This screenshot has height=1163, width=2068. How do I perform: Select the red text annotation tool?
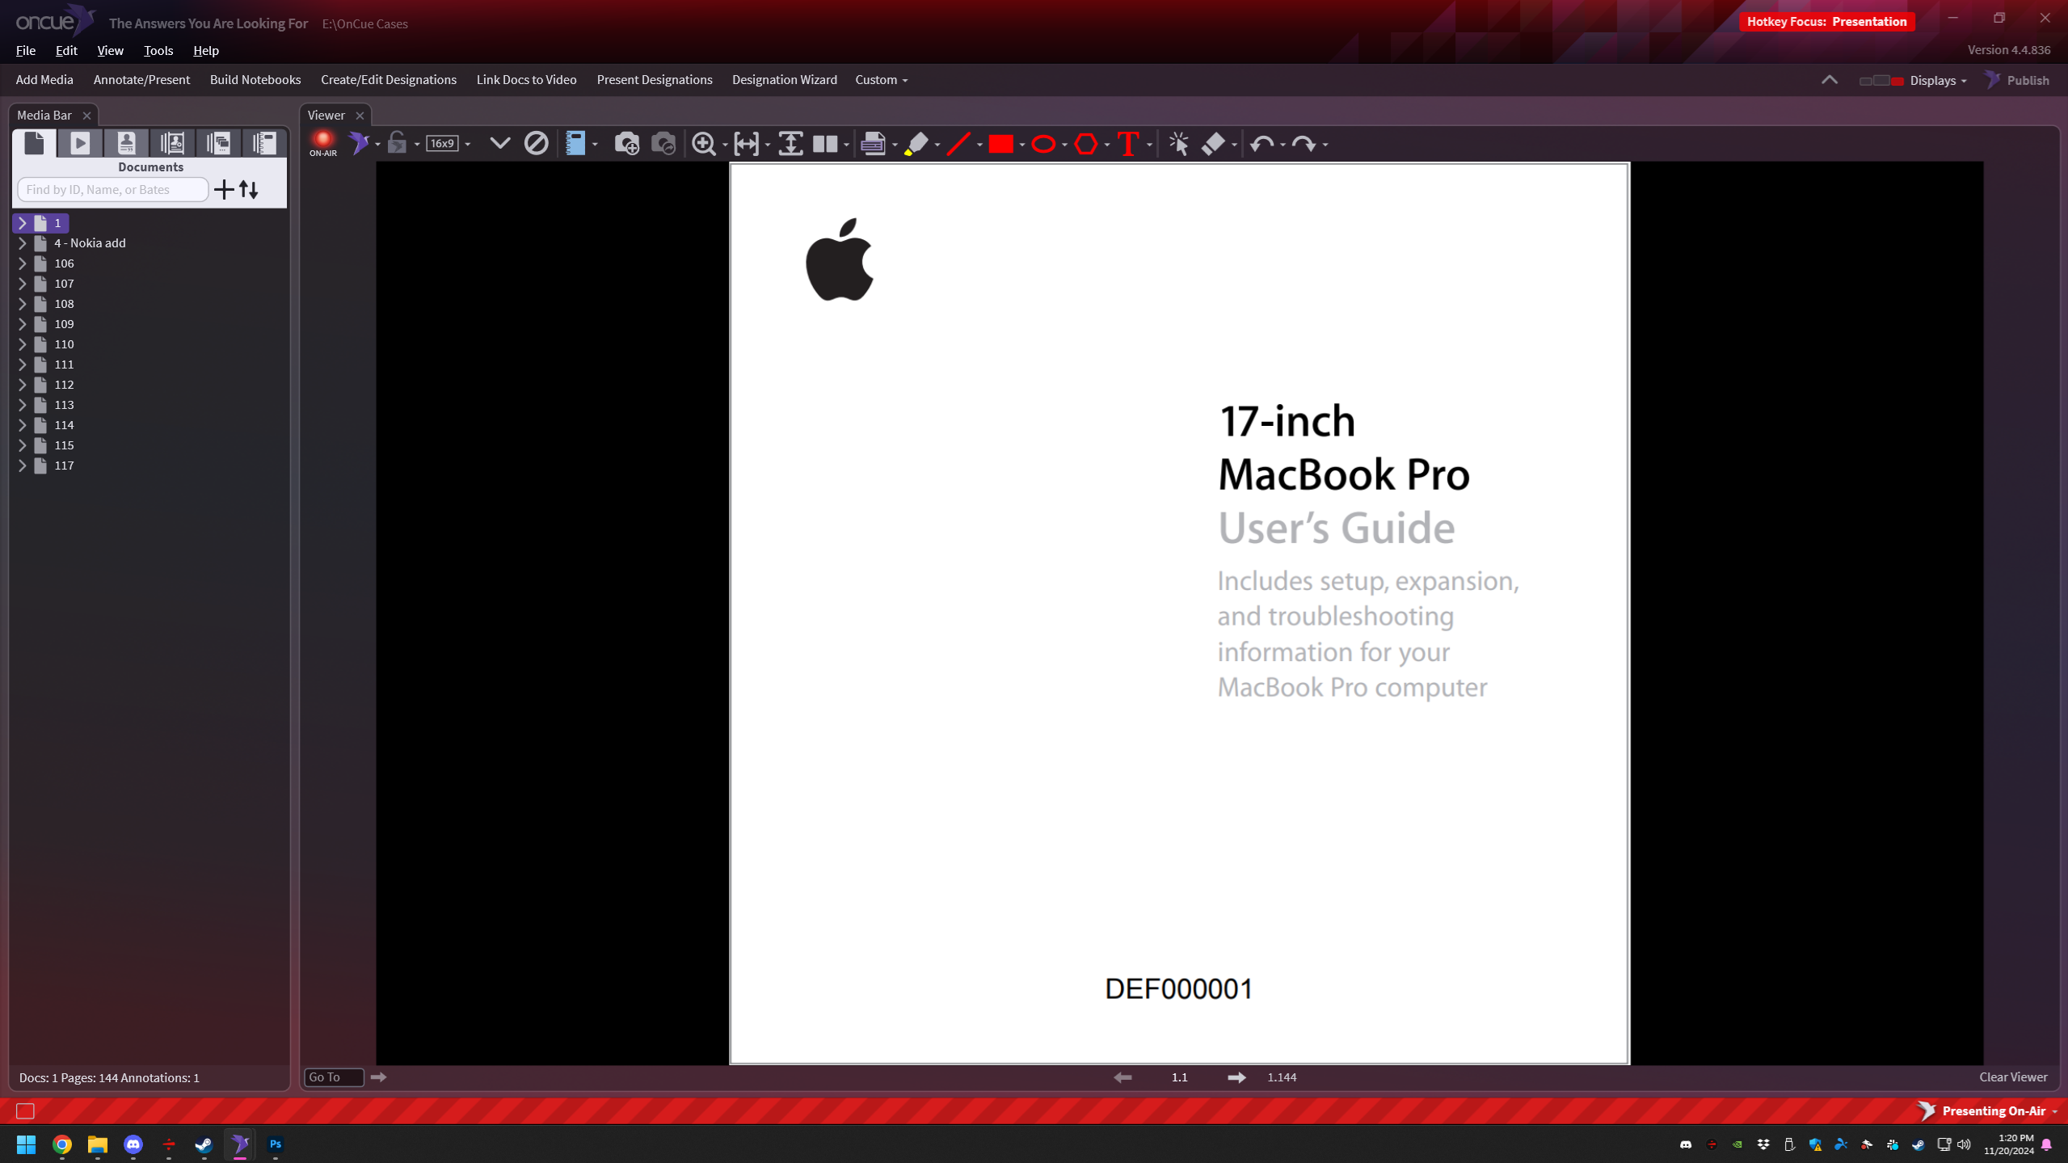[x=1127, y=144]
